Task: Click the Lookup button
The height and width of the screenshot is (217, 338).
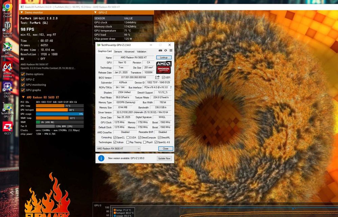Action: (164, 57)
